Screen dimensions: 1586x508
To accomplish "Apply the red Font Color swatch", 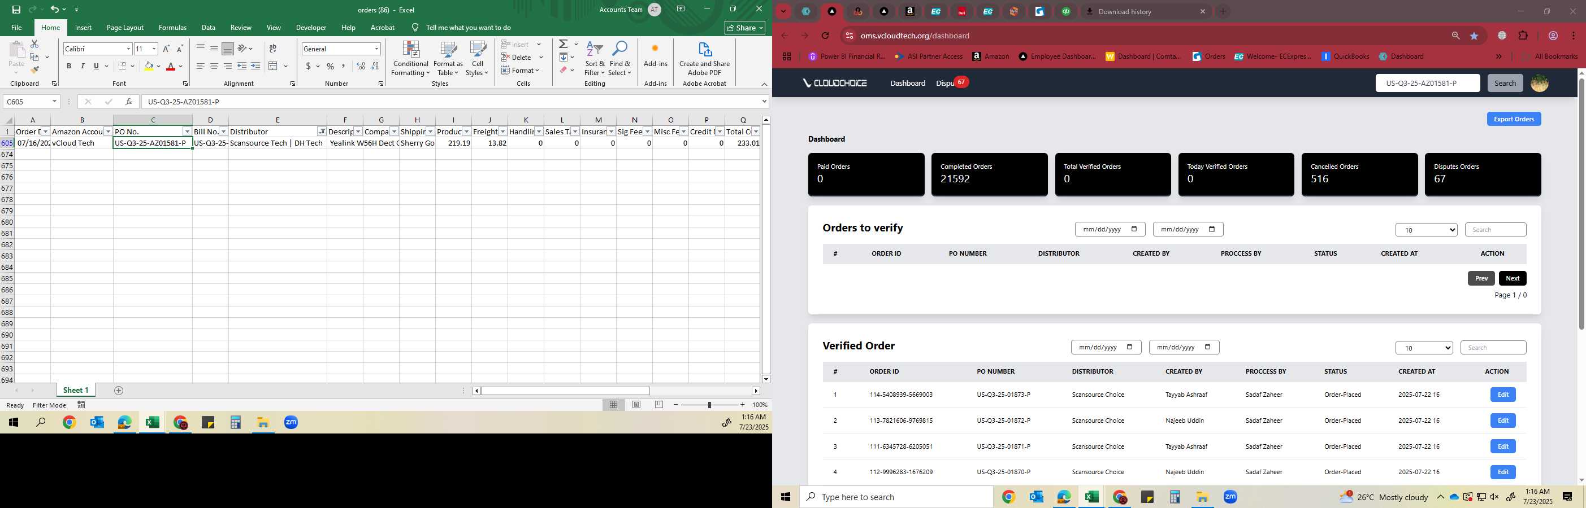I will pyautogui.click(x=171, y=66).
